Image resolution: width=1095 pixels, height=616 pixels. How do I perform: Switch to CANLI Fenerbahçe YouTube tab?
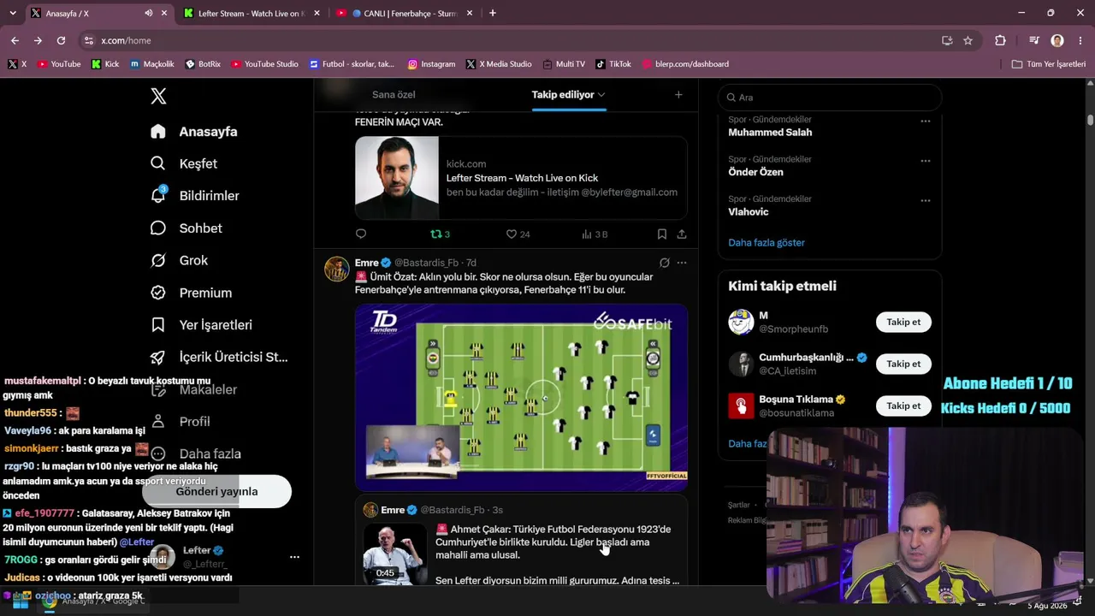tap(405, 14)
